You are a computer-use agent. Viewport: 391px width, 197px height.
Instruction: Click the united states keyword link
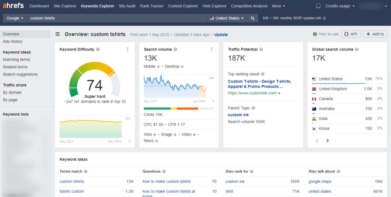pyautogui.click(x=320, y=192)
